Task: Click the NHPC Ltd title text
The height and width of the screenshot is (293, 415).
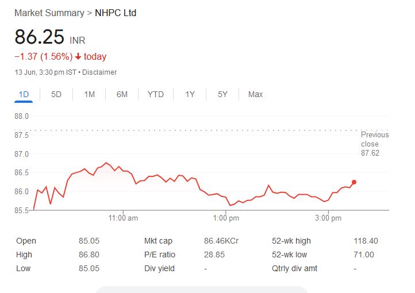Action: tap(116, 13)
